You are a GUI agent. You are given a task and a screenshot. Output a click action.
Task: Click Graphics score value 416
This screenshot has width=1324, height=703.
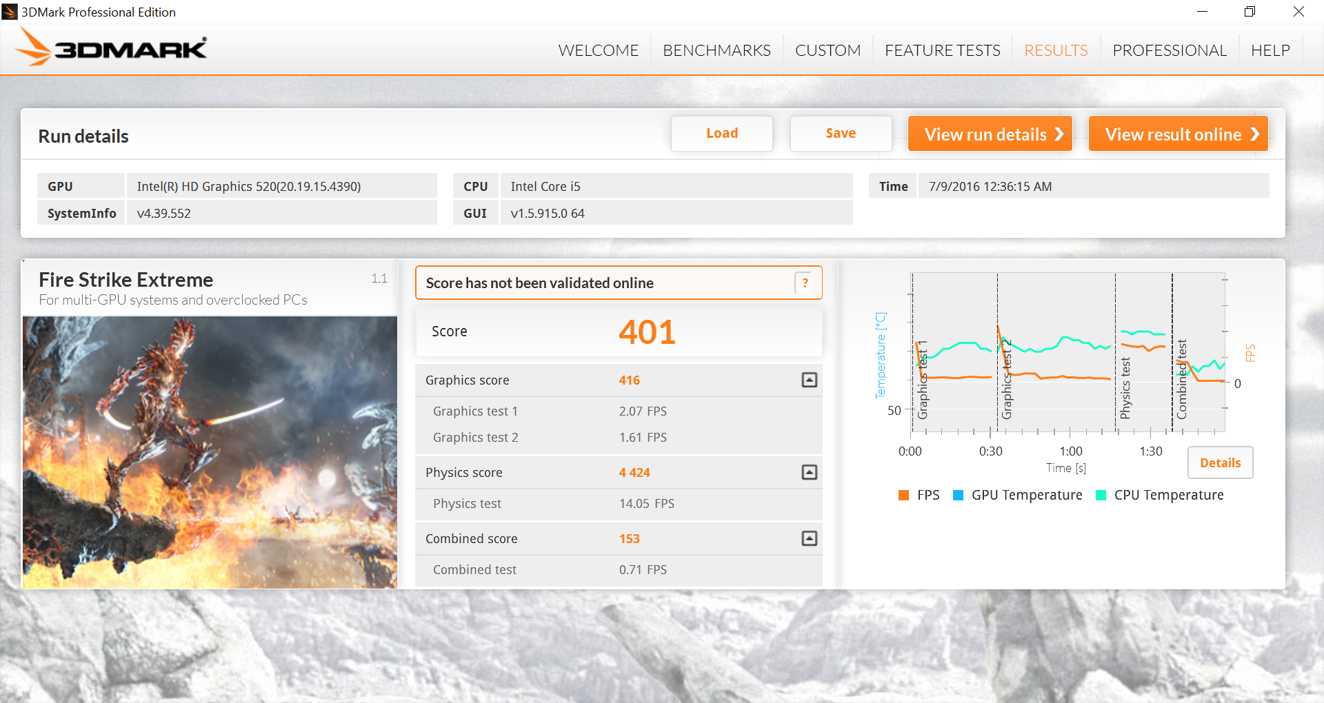(x=629, y=380)
